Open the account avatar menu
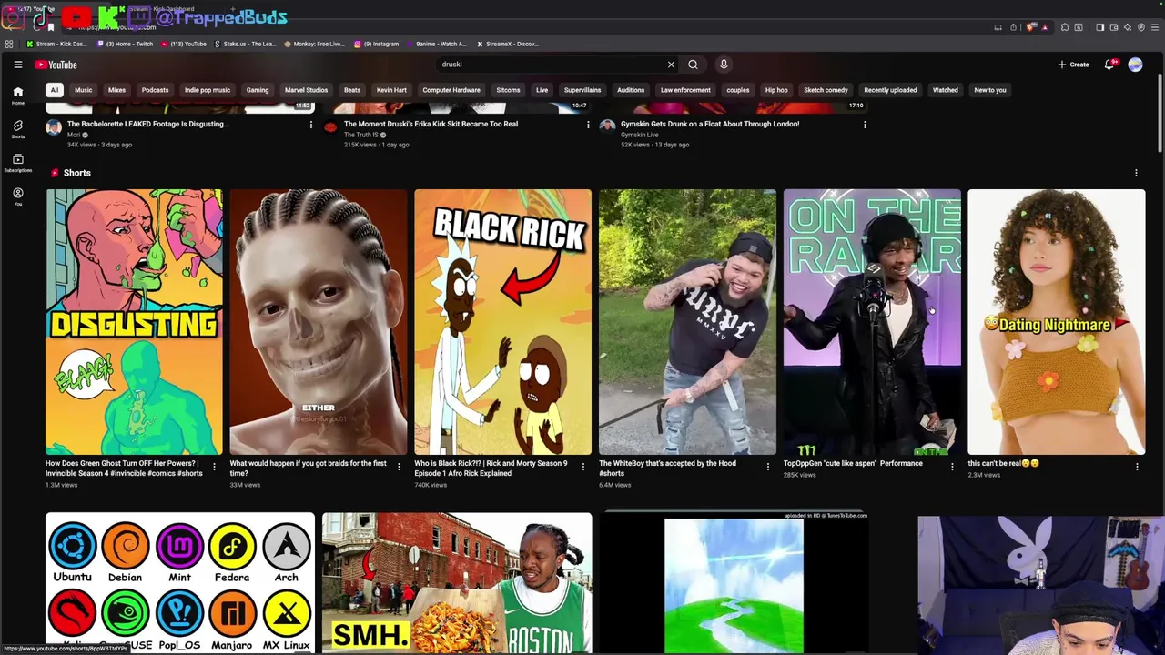 [1135, 65]
